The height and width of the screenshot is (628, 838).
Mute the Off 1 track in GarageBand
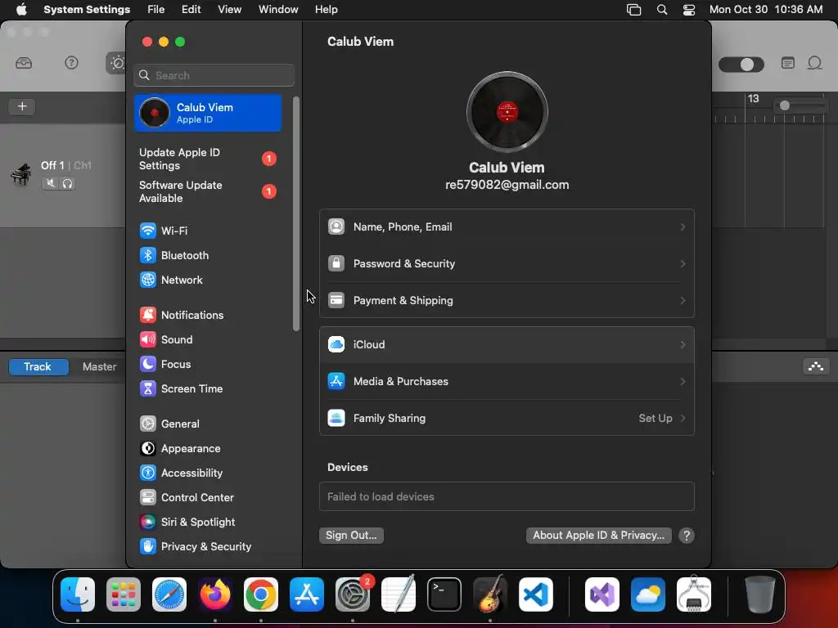(x=50, y=184)
